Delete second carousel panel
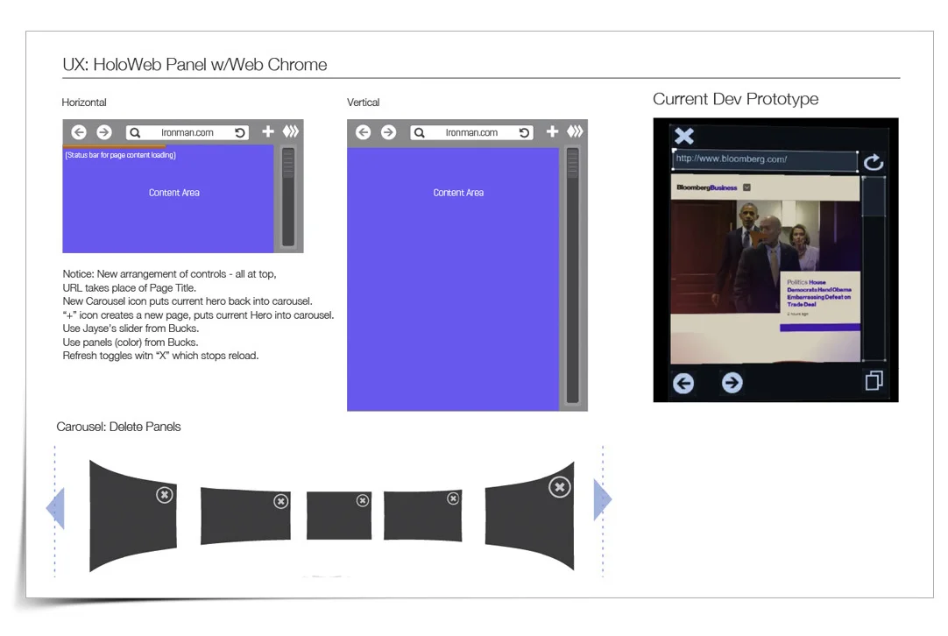948x636 pixels. click(280, 501)
